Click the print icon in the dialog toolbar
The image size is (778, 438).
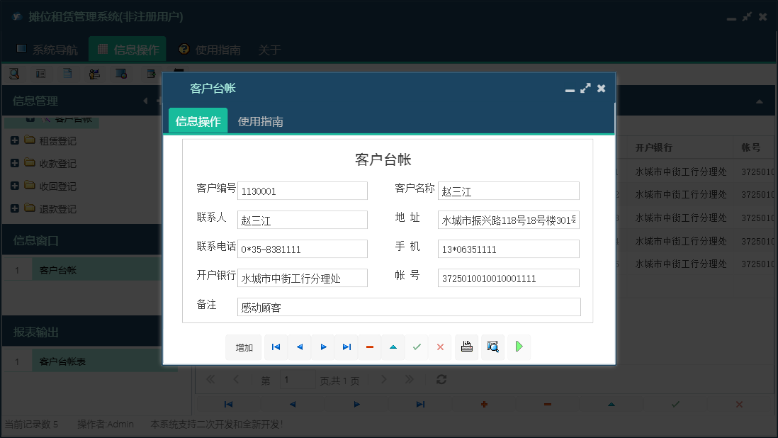point(466,347)
